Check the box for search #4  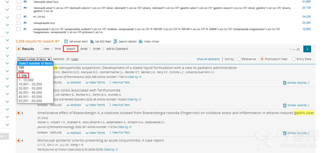(19, 8)
